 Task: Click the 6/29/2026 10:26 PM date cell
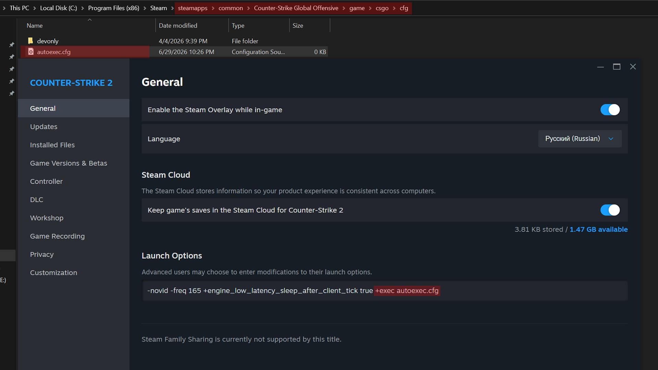pos(186,52)
